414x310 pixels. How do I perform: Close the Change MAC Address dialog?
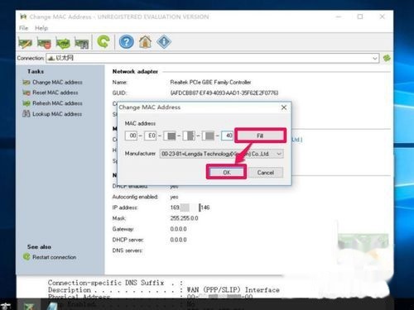(x=284, y=107)
